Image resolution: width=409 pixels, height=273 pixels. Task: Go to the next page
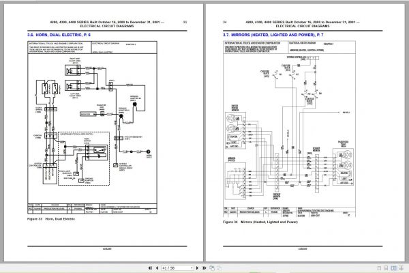tap(197, 268)
